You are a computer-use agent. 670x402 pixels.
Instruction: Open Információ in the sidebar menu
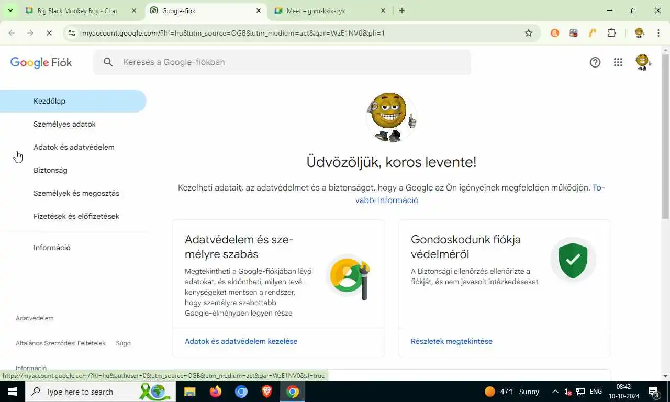coord(73,248)
